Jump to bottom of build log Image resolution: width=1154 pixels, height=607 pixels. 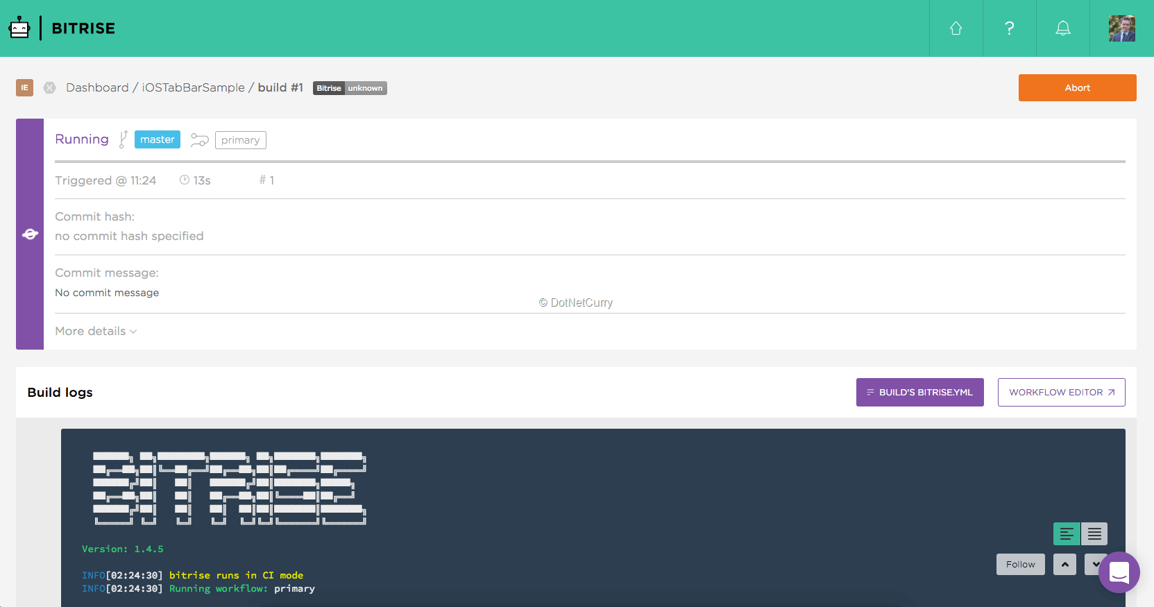(1093, 564)
